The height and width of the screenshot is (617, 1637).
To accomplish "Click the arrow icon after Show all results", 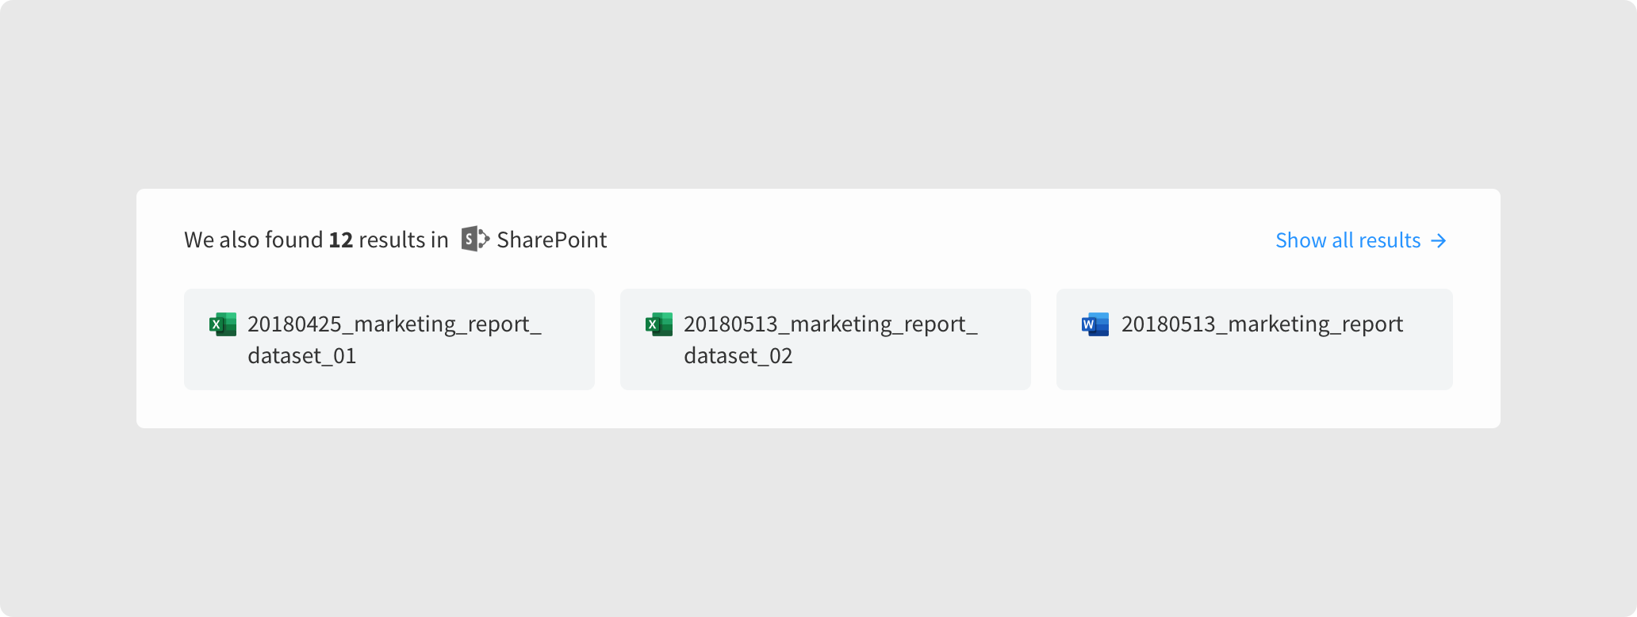I will pos(1439,240).
